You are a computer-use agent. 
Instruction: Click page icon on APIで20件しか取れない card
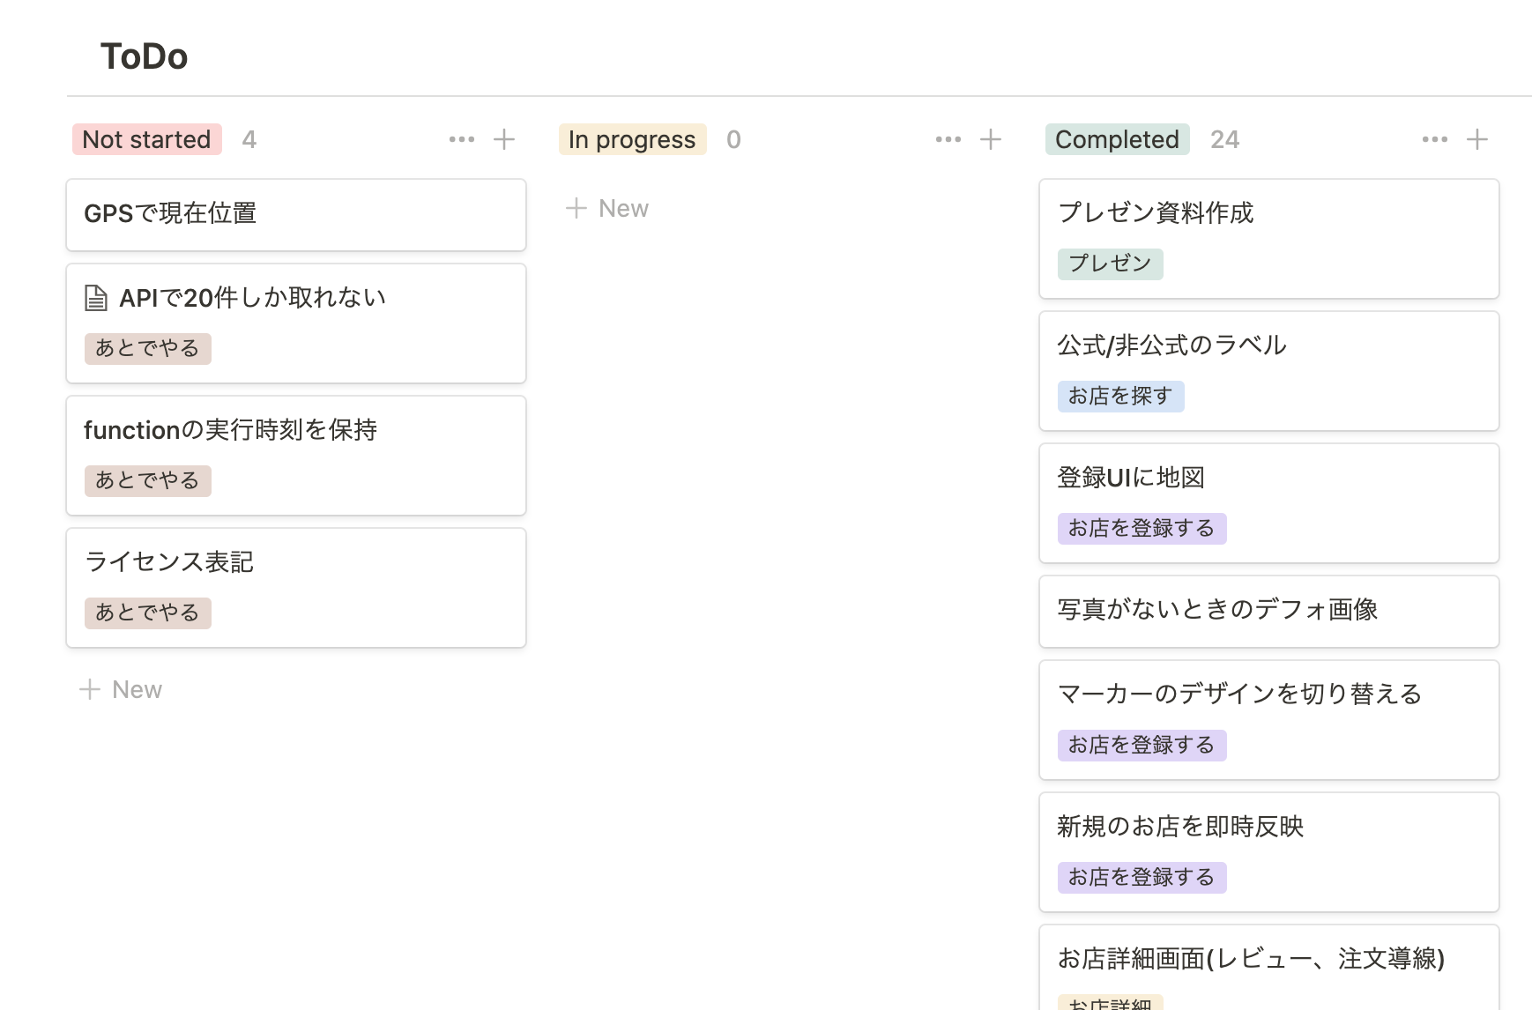[x=95, y=299]
